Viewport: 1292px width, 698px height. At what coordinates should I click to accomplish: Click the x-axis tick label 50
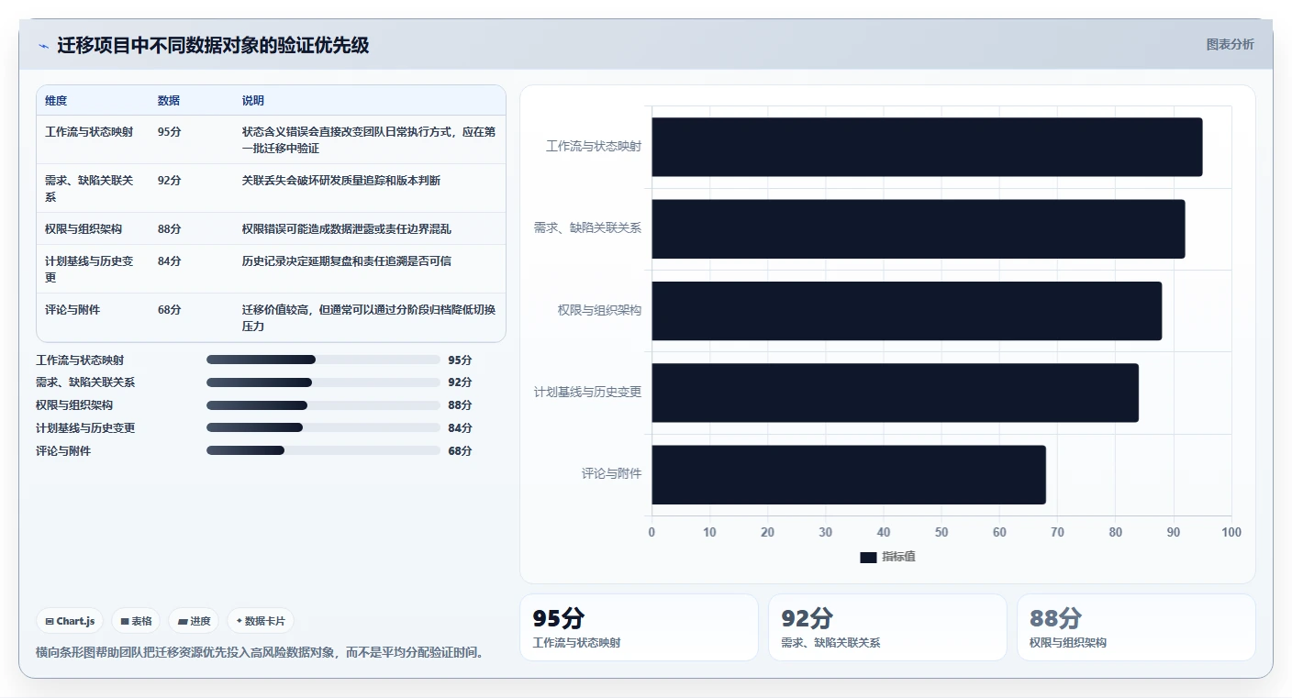pyautogui.click(x=941, y=533)
